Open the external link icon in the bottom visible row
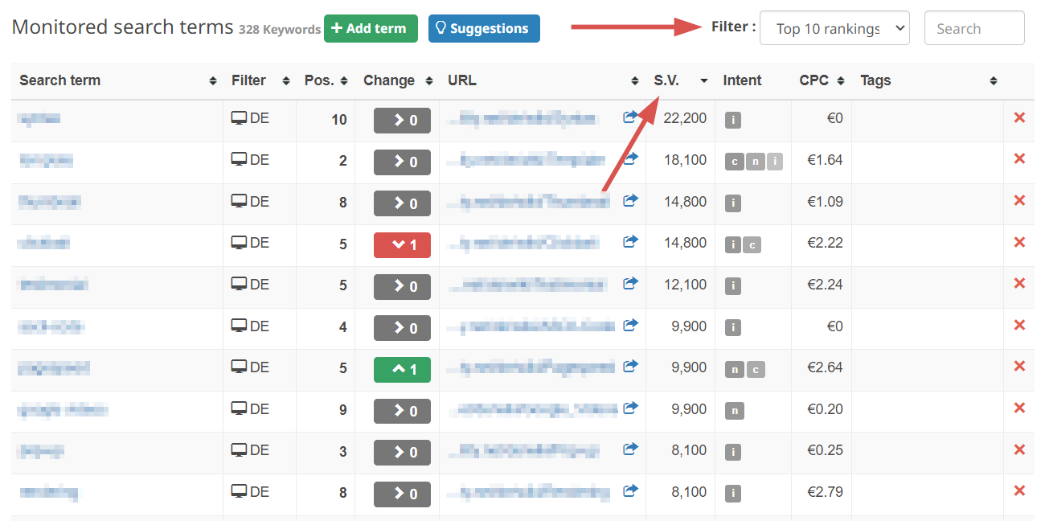Viewport: 1045px width, 521px height. [630, 490]
